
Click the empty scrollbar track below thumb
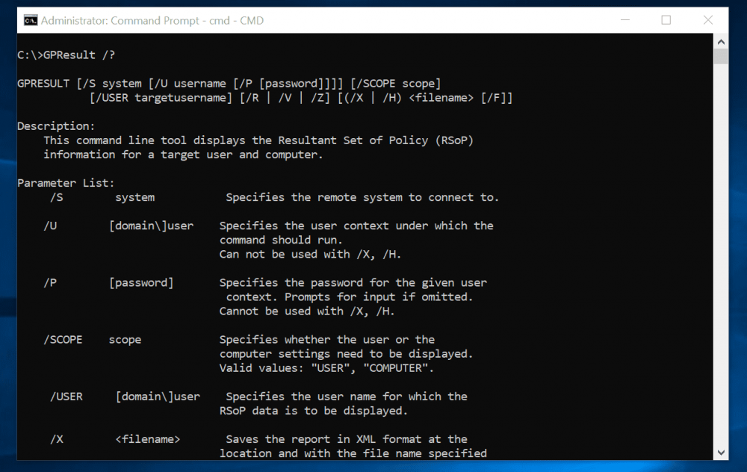pos(721,255)
